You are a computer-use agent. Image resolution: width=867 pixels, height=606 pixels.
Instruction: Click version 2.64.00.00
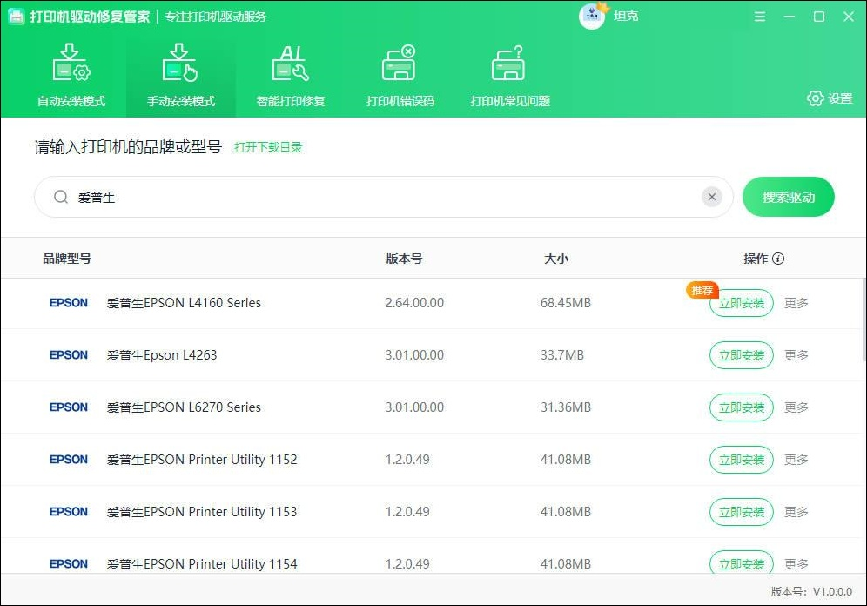click(x=414, y=303)
